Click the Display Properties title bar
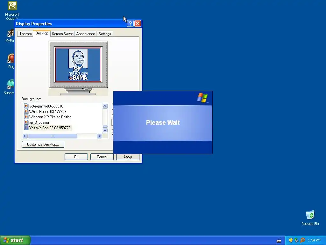Viewport: 326px width, 245px height. pyautogui.click(x=71, y=24)
